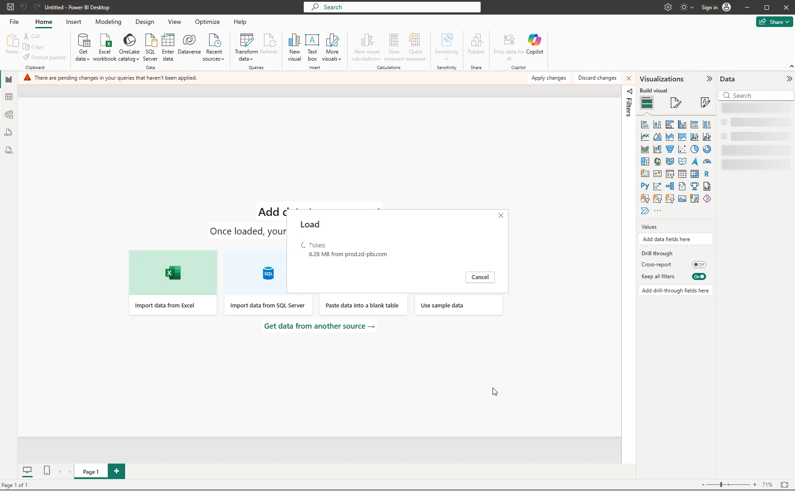This screenshot has width=795, height=491.
Task: Switch to Insert ribbon tab
Action: pyautogui.click(x=73, y=22)
